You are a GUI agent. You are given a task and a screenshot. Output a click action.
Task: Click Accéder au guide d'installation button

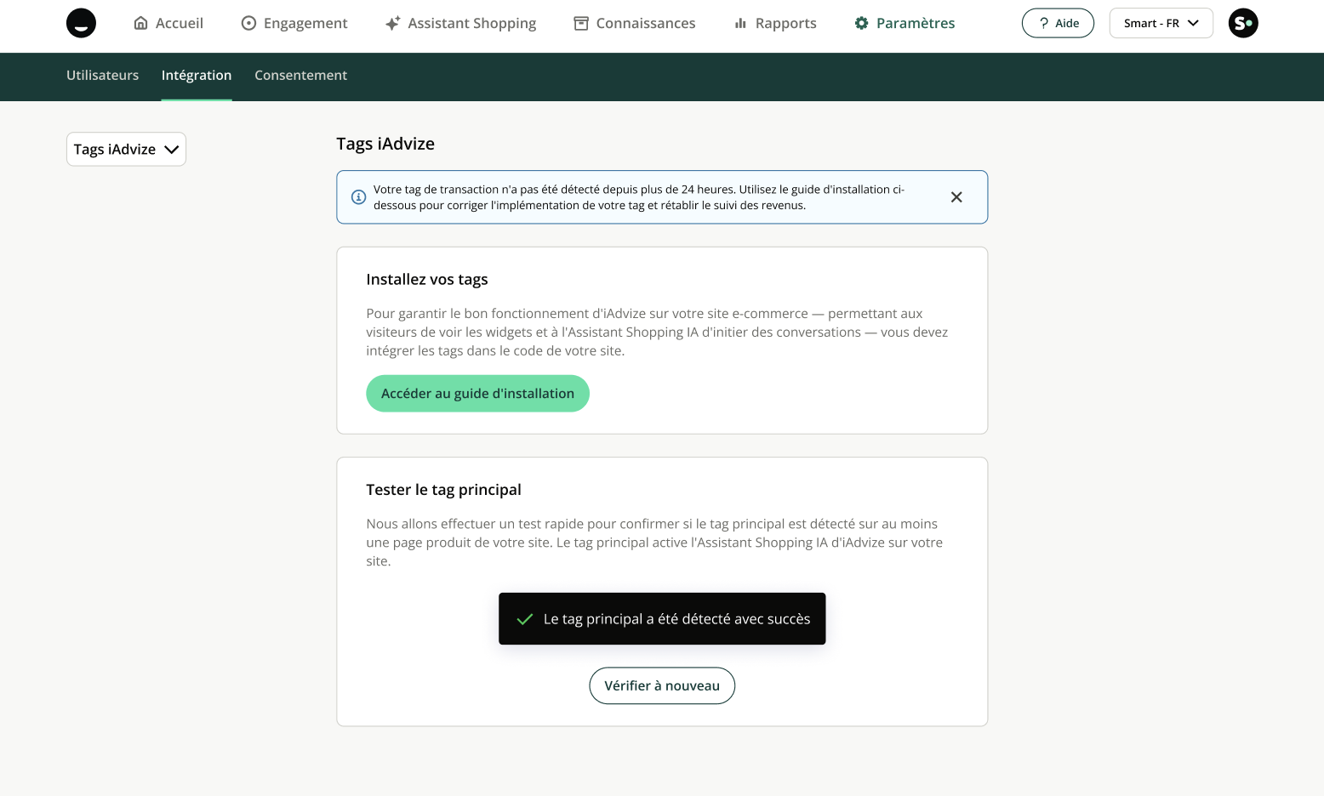(x=477, y=394)
